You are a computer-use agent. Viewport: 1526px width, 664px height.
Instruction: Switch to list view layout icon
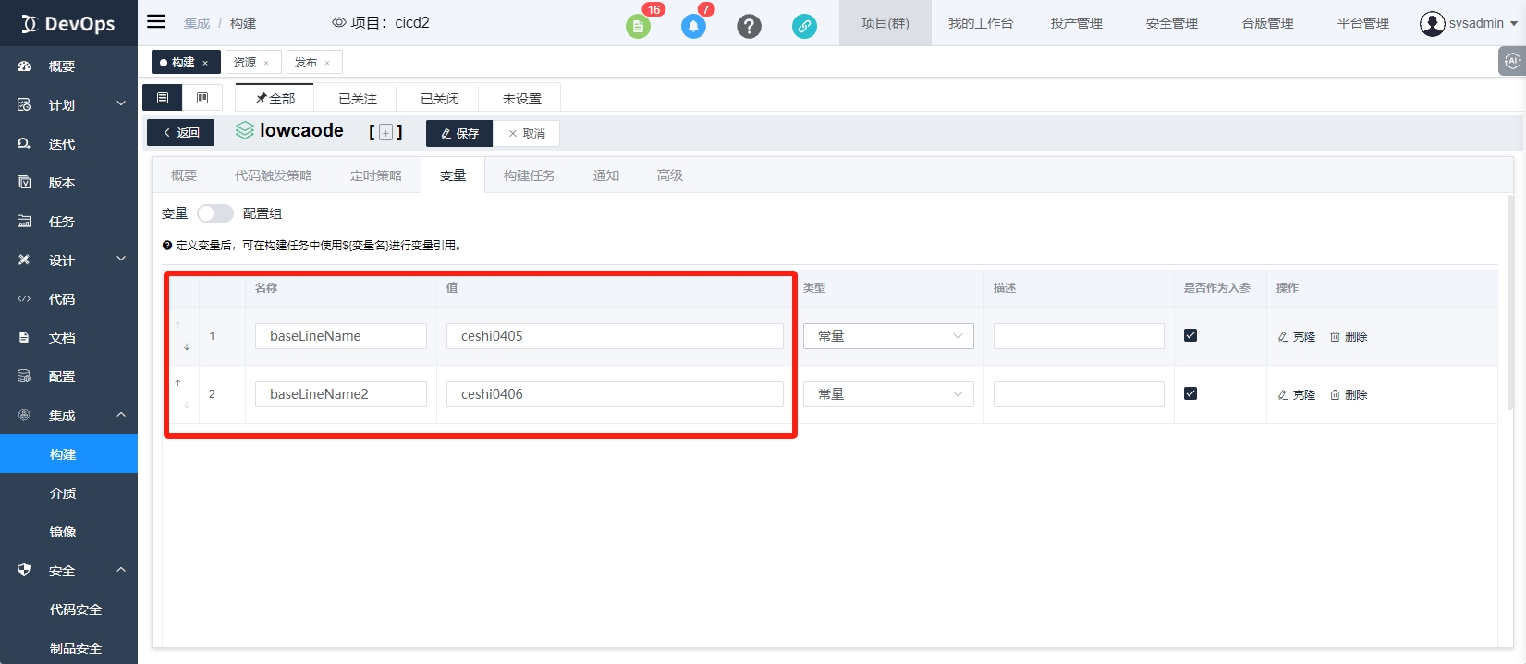tap(163, 98)
